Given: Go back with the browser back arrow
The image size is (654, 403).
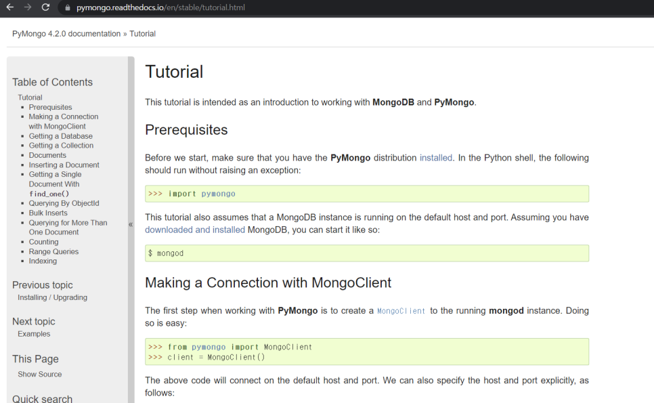Looking at the screenshot, I should [10, 7].
